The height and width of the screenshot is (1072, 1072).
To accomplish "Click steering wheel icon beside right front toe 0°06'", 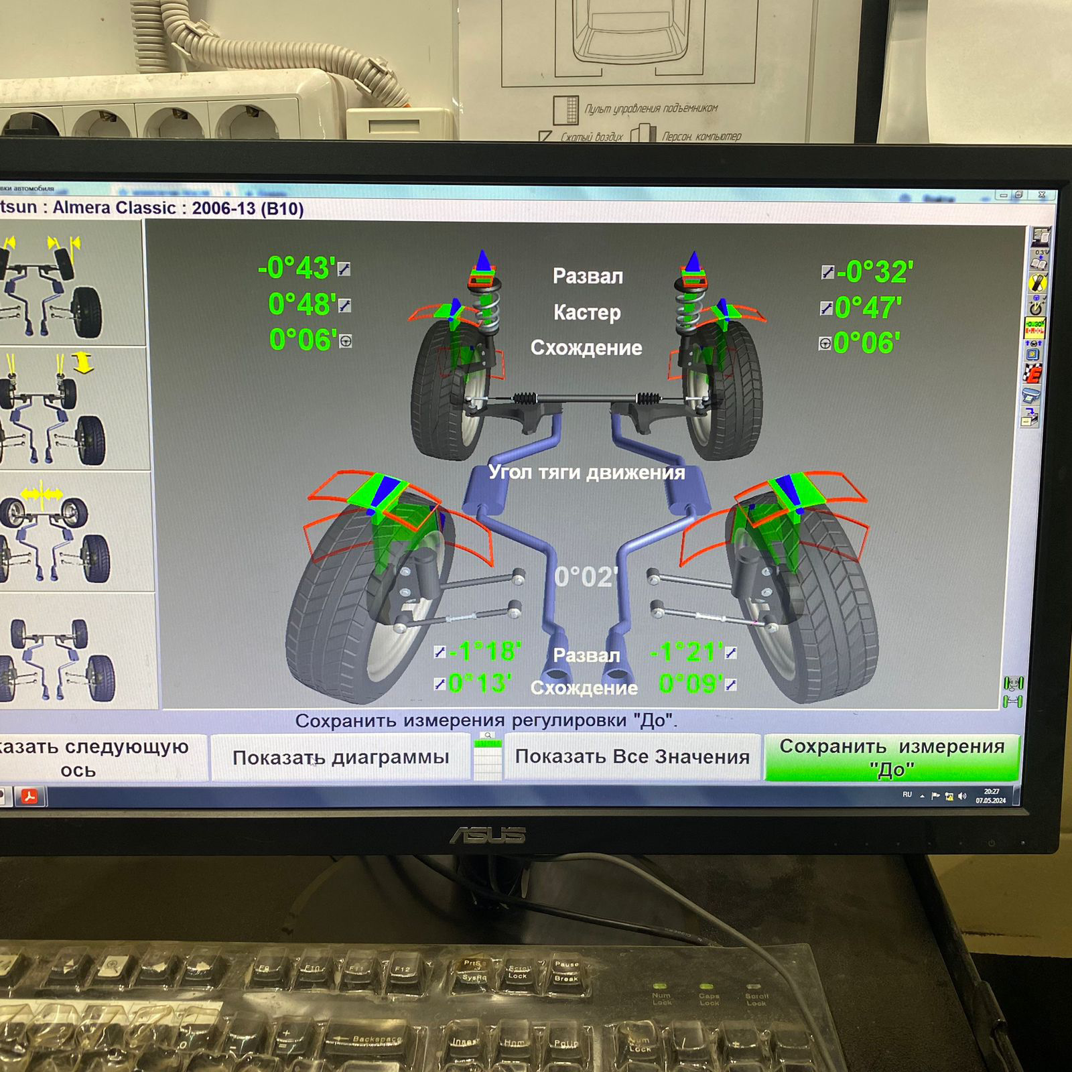I will 825,344.
